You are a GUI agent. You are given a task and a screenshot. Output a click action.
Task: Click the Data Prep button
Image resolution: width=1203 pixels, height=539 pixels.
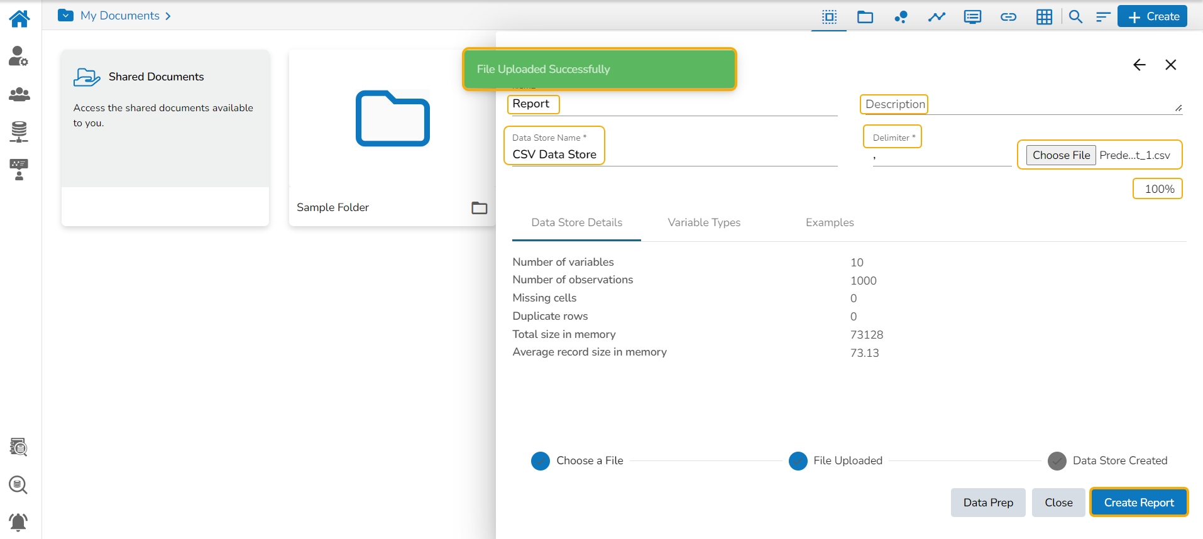click(987, 503)
